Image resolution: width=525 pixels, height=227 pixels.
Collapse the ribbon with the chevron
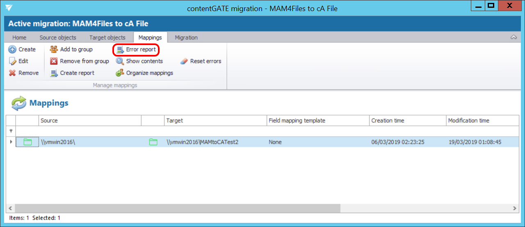pyautogui.click(x=514, y=37)
